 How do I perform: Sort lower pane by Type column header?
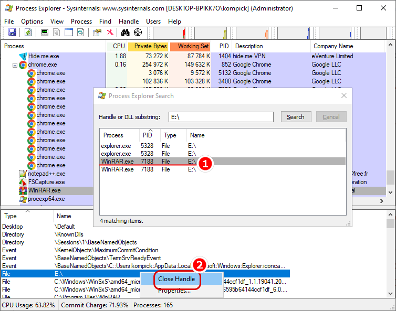27,216
